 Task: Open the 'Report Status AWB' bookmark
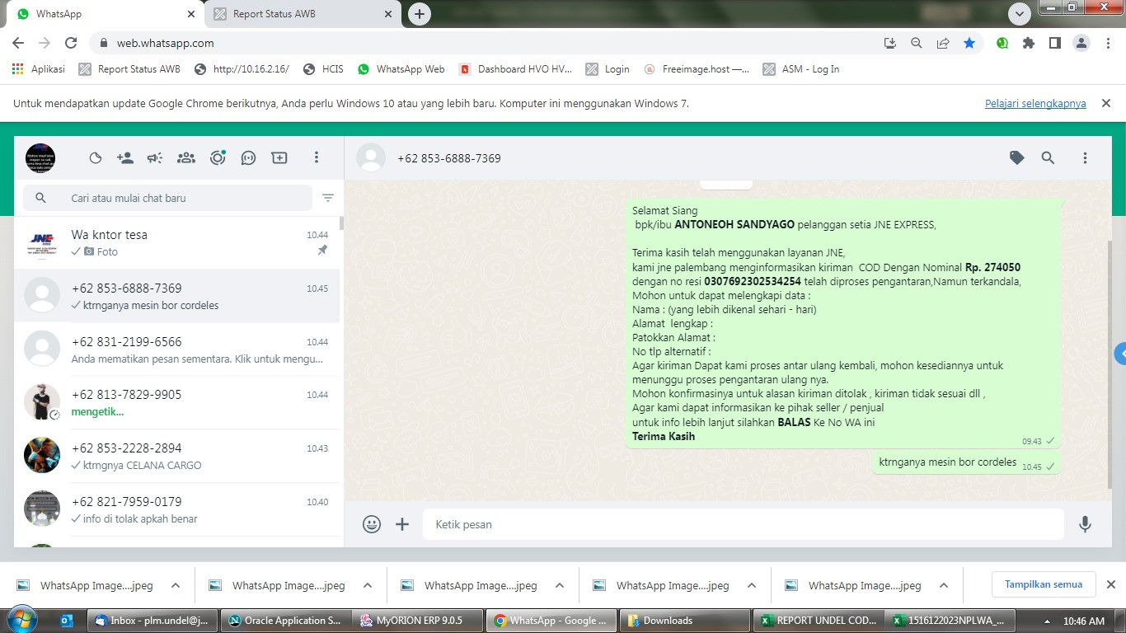(x=129, y=69)
